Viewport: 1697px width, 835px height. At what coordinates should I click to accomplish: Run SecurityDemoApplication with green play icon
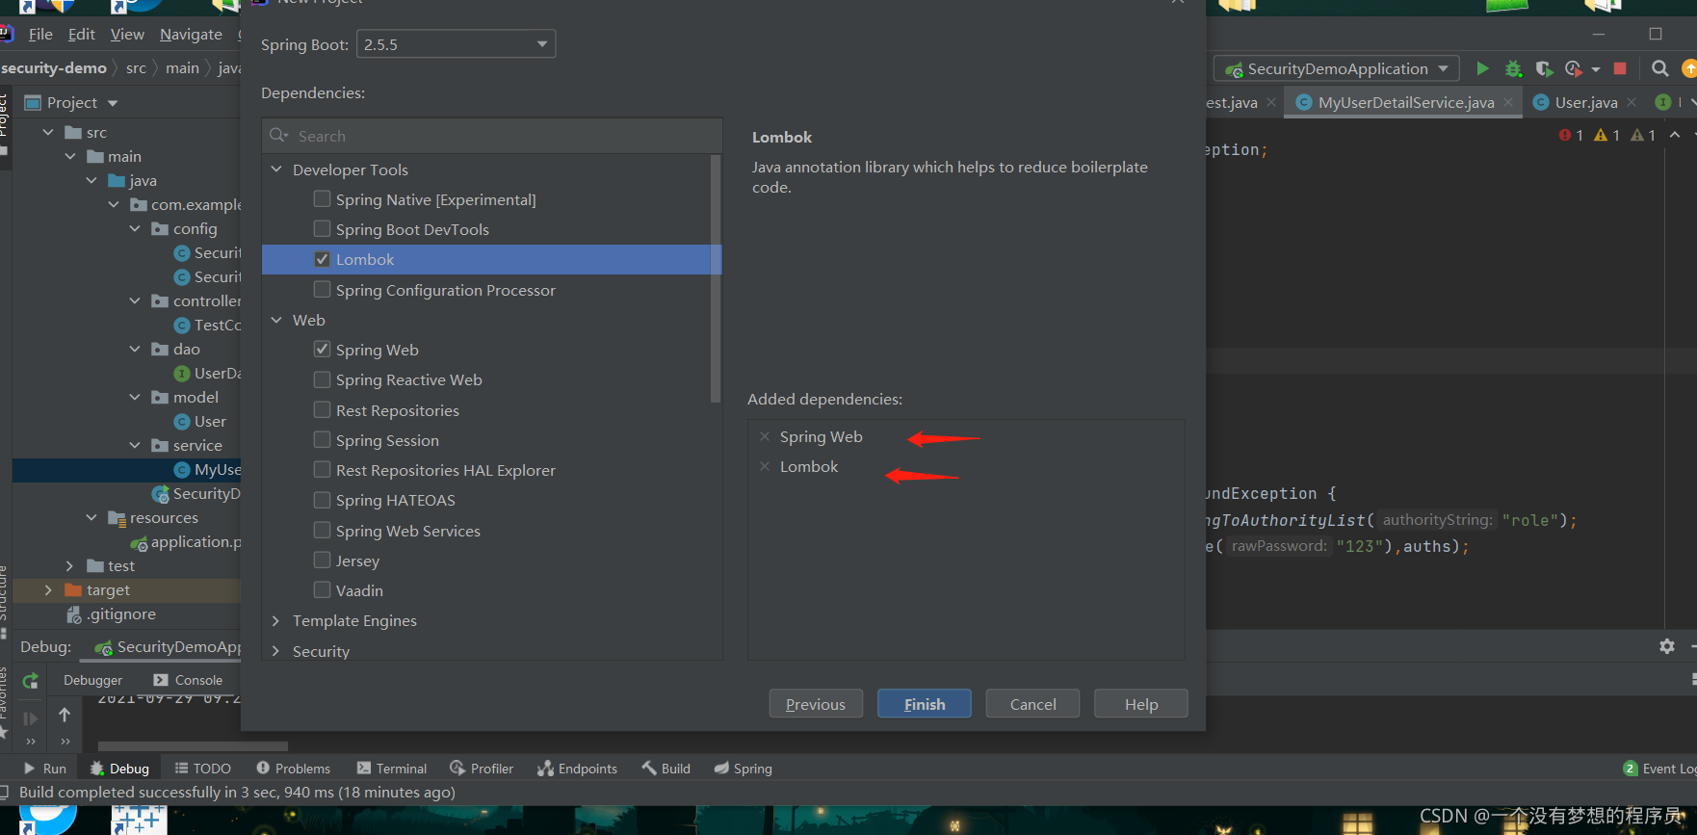pos(1482,68)
